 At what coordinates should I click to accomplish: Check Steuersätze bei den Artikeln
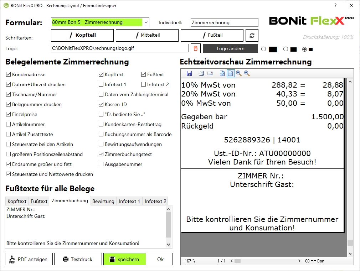point(8,144)
